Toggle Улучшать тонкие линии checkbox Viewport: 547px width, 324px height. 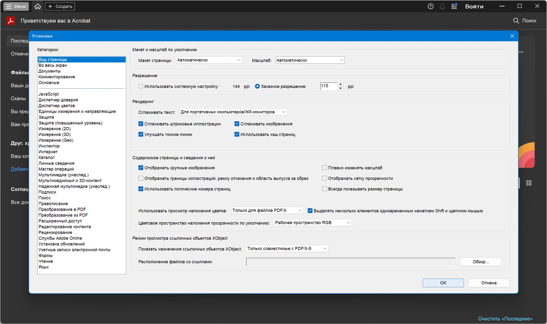pyautogui.click(x=141, y=134)
